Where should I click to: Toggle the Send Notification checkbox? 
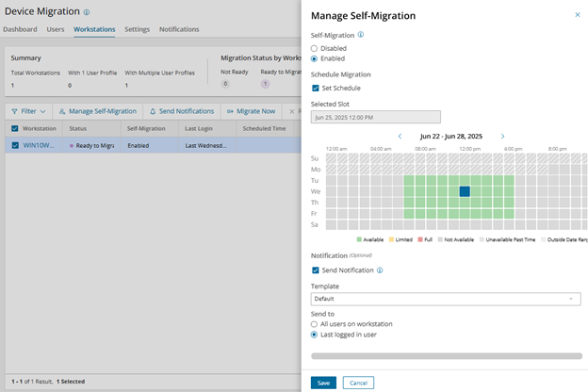click(x=316, y=270)
